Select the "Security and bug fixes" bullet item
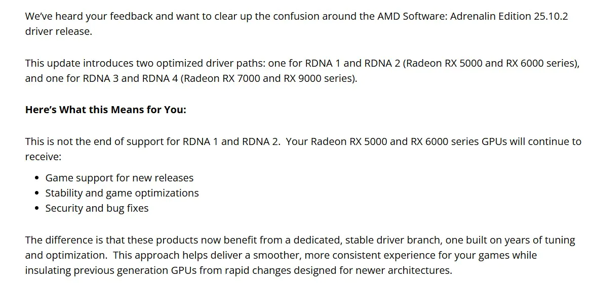The height and width of the screenshot is (287, 593). tap(97, 208)
